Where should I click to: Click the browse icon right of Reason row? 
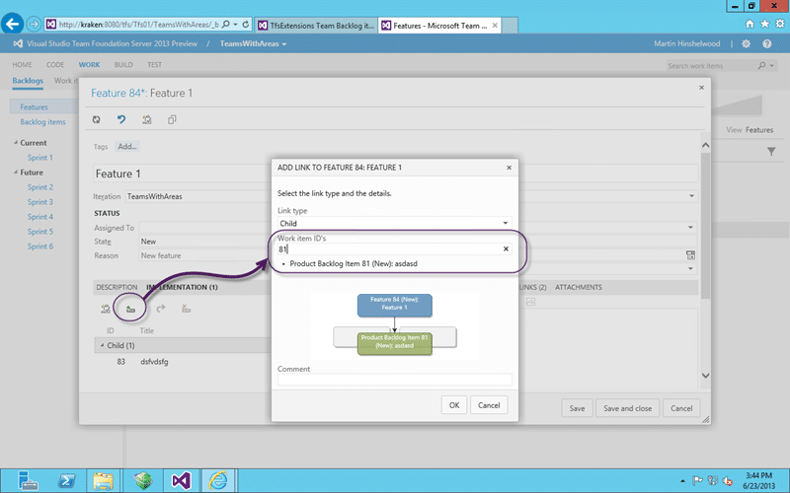click(690, 255)
